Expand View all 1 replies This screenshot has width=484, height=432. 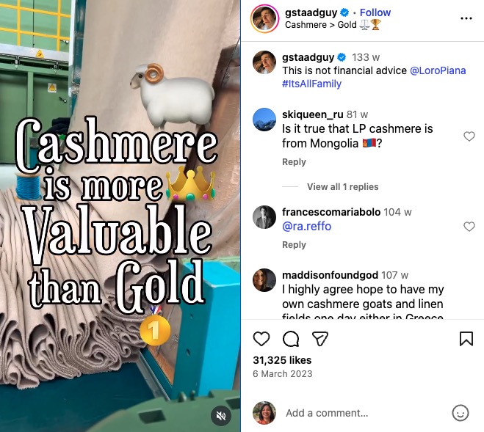pos(343,186)
